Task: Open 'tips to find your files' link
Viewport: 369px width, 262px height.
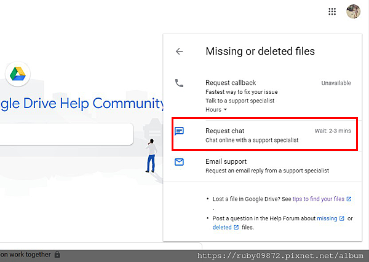Action: (319, 199)
